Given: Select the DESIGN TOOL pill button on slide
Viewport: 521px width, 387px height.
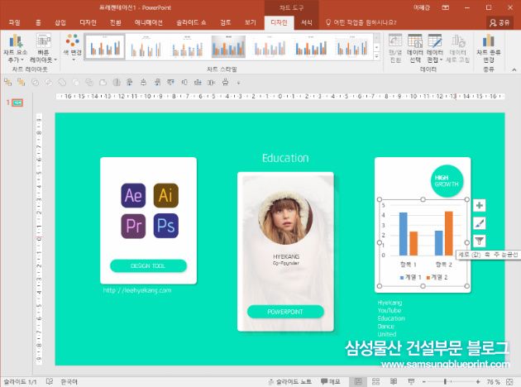Looking at the screenshot, I should tap(148, 265).
